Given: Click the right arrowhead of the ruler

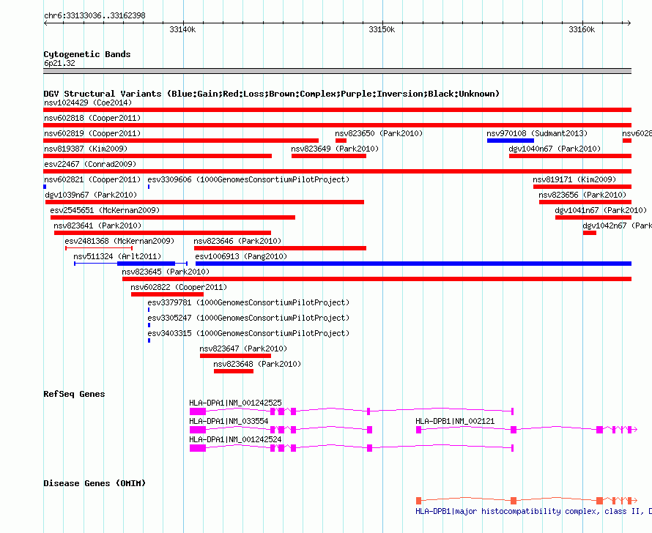Looking at the screenshot, I should (x=629, y=23).
